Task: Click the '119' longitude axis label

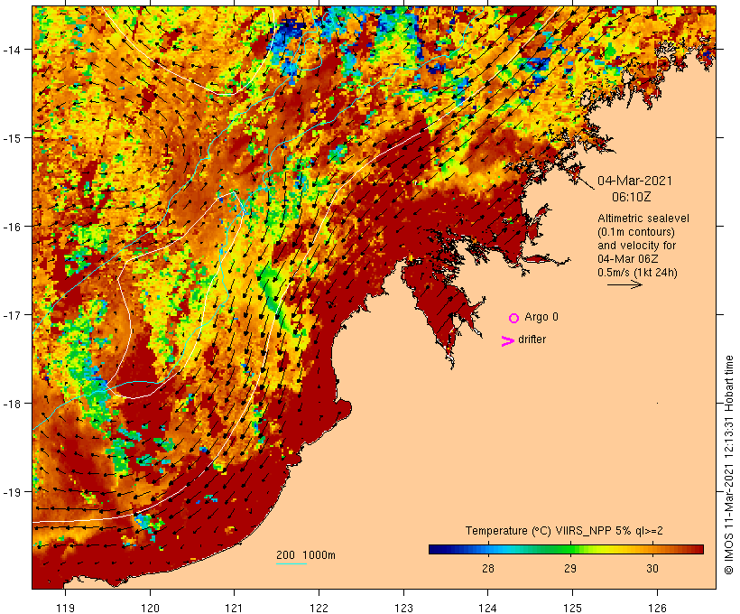Action: pos(66,608)
